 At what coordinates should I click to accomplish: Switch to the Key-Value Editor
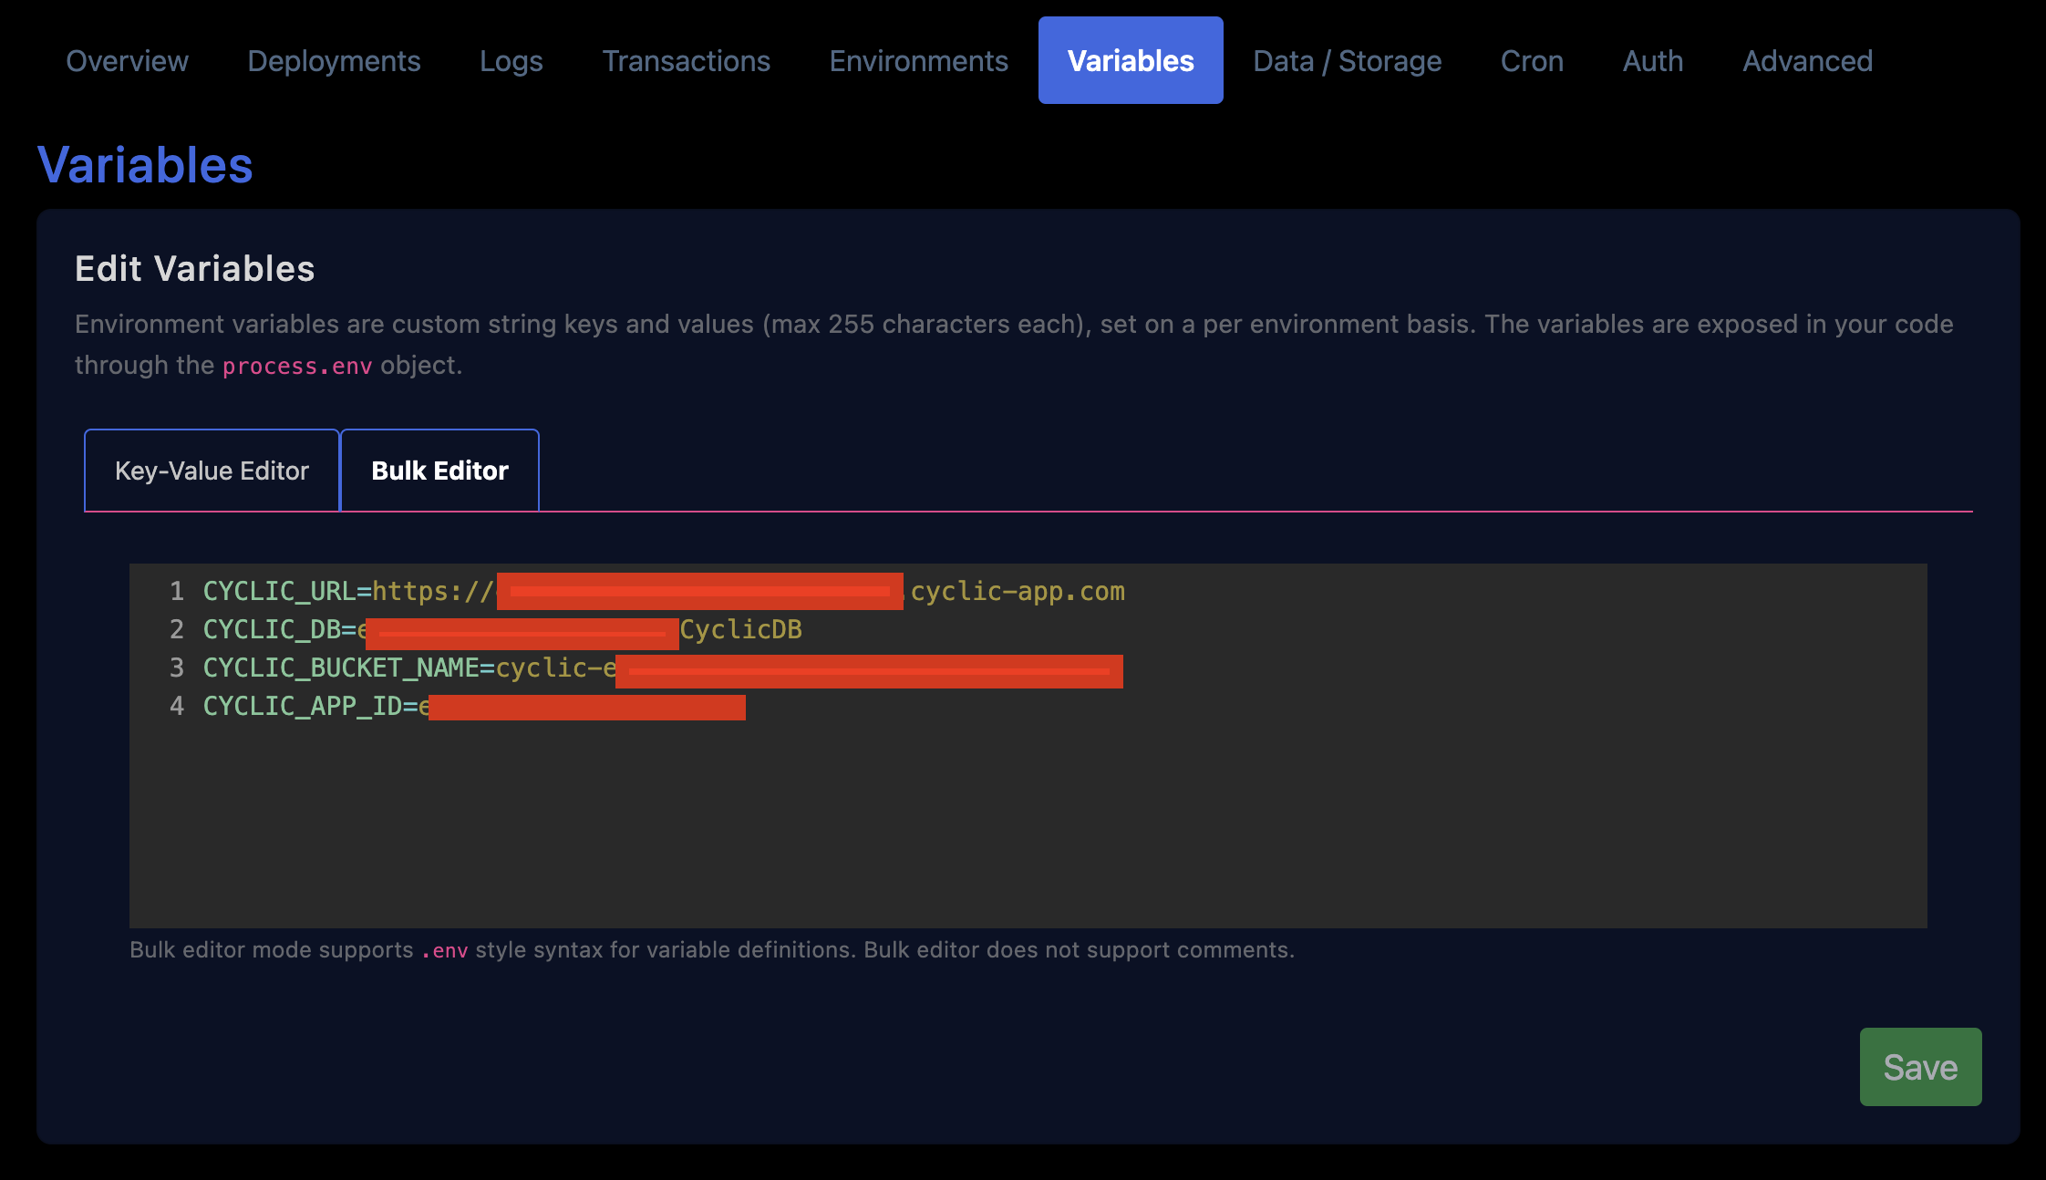tap(212, 471)
